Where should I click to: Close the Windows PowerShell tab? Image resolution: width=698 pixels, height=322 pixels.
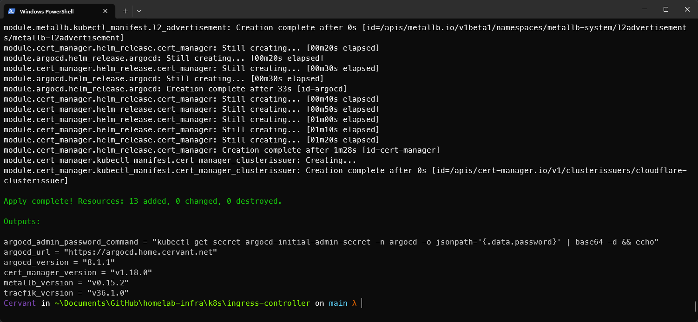(x=105, y=11)
